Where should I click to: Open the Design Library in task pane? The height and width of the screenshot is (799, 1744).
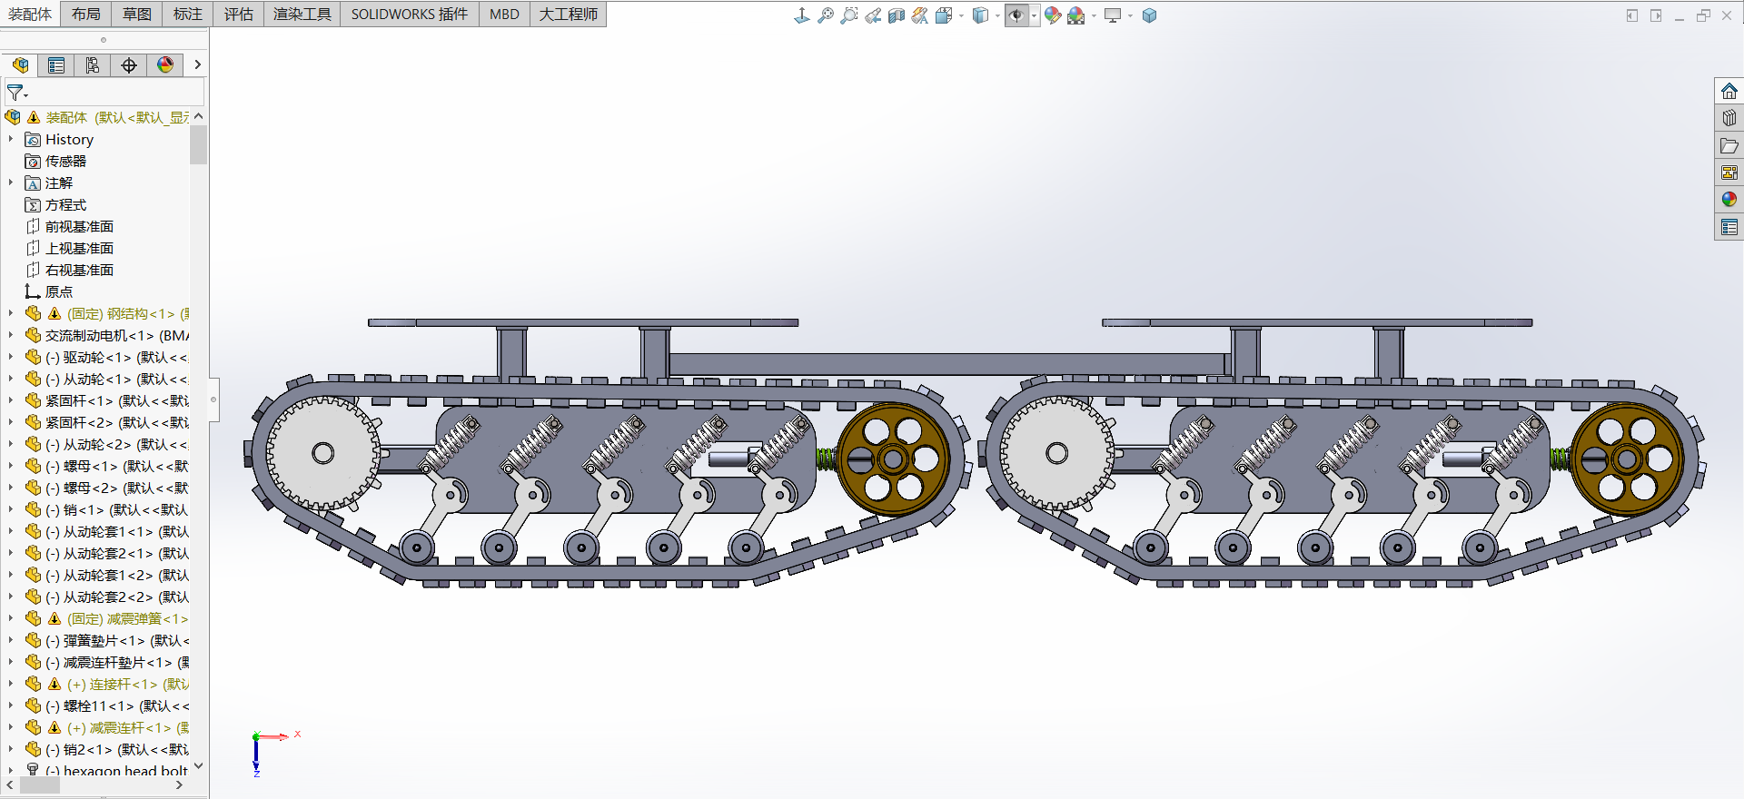1729,118
